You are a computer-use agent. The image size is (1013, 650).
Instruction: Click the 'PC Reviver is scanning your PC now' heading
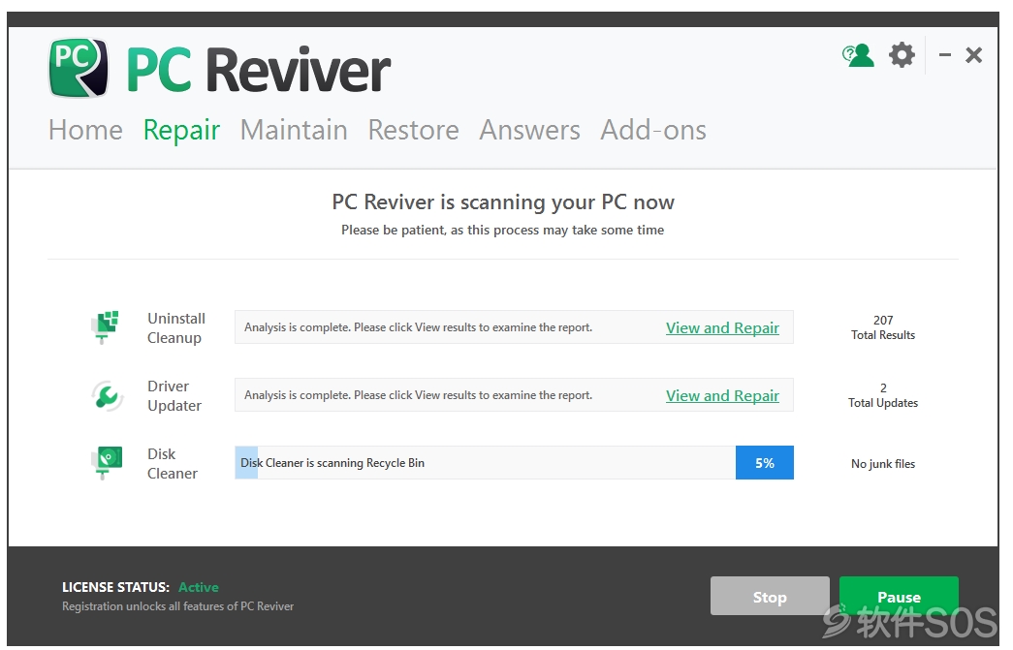503,202
